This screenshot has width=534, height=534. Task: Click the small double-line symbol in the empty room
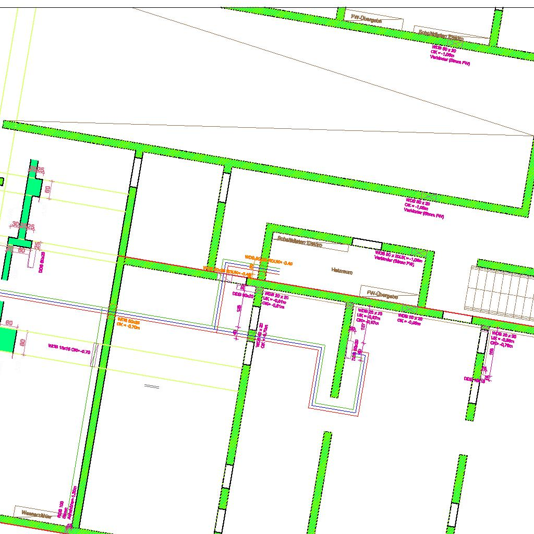[152, 386]
